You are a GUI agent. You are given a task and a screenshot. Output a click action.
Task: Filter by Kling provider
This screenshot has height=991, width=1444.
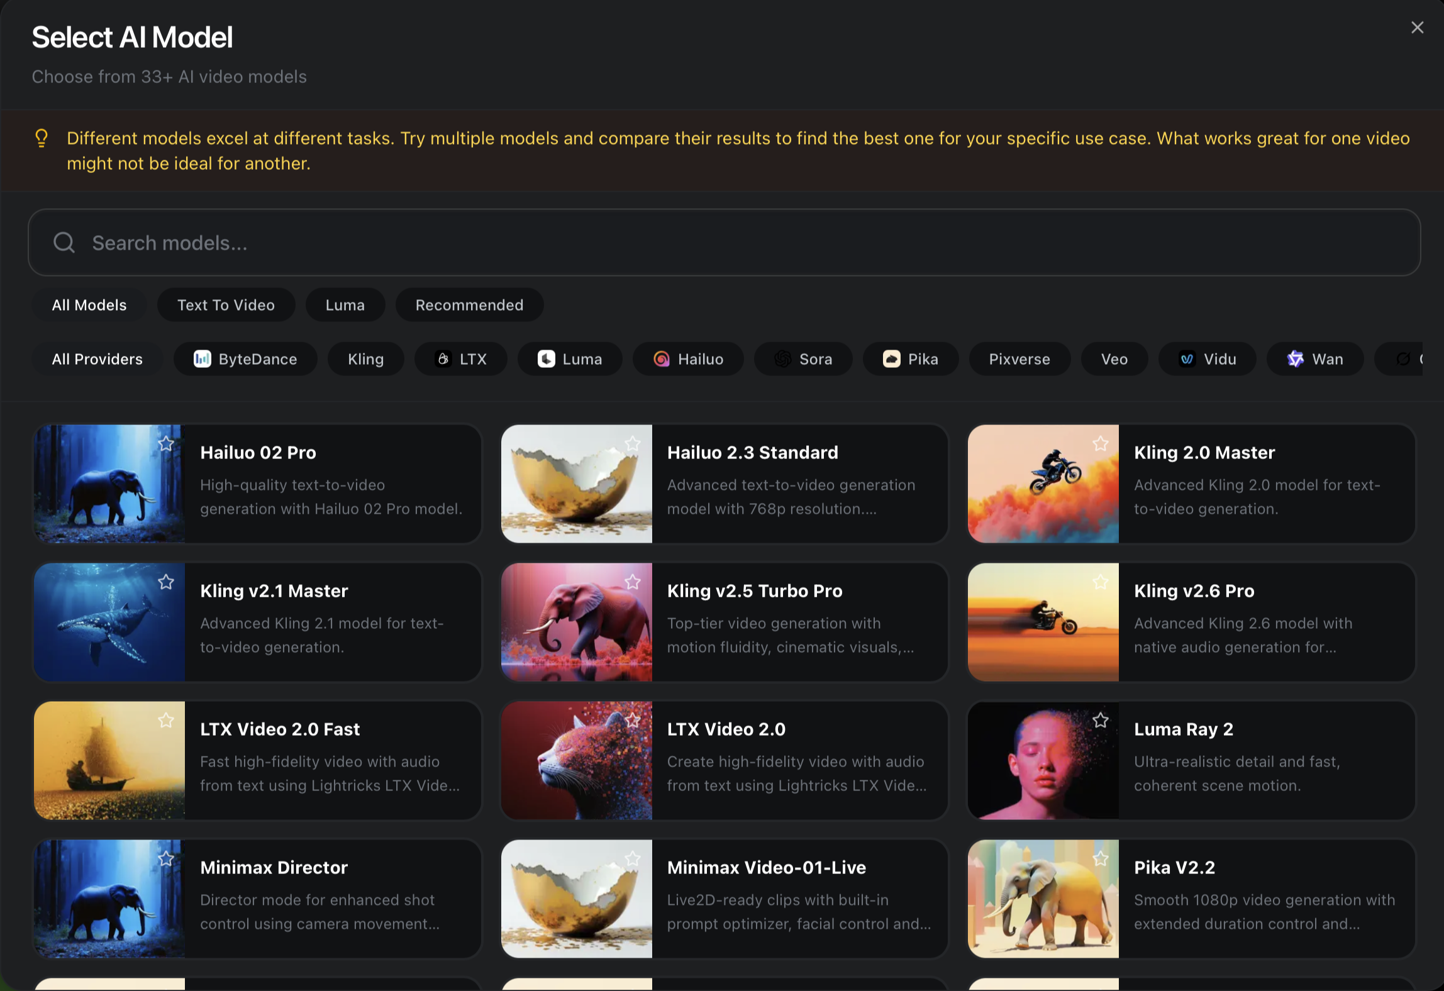click(x=365, y=359)
